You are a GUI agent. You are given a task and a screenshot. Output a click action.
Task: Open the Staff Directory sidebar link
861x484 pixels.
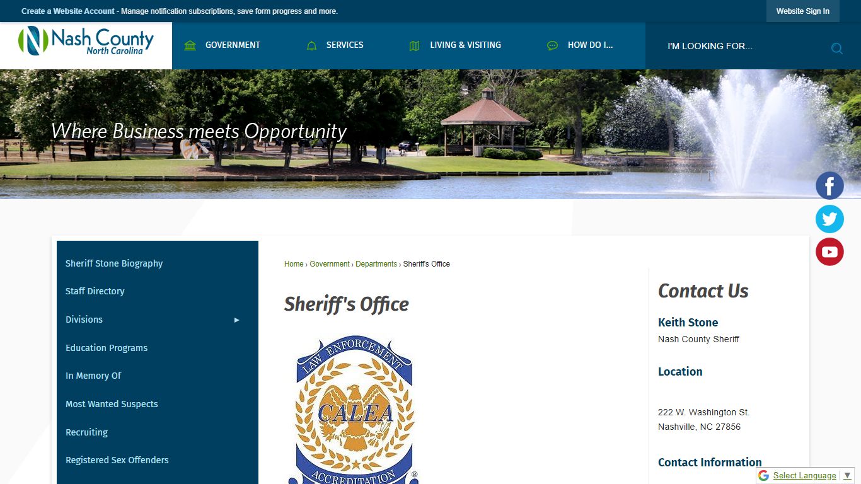tap(95, 291)
